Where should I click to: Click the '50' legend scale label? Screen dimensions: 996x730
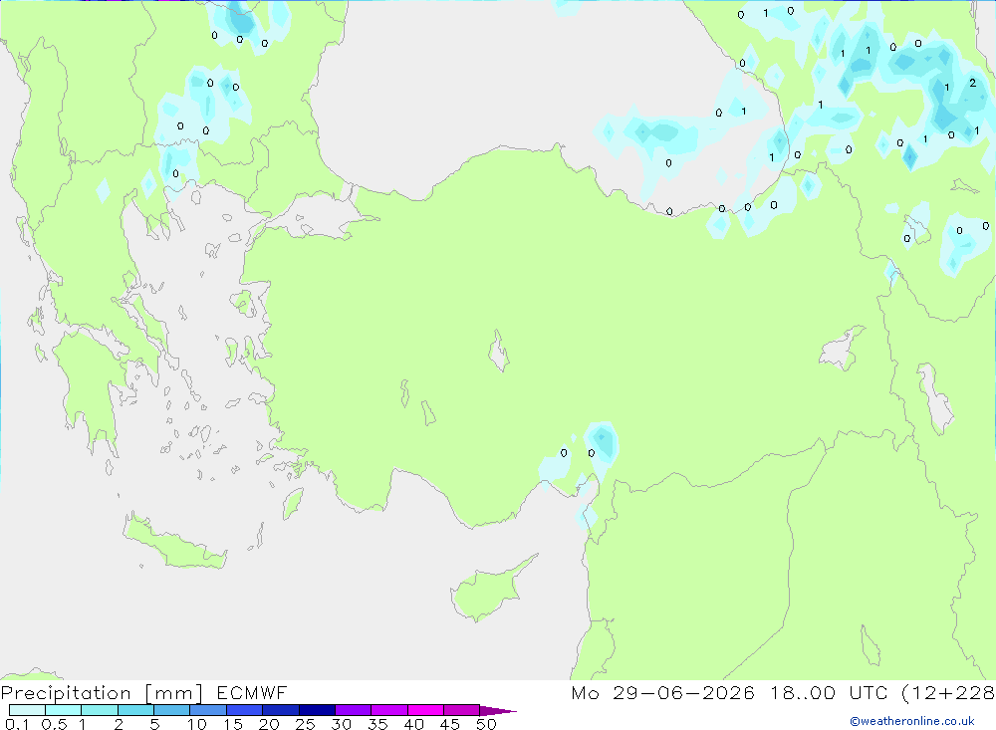(486, 724)
